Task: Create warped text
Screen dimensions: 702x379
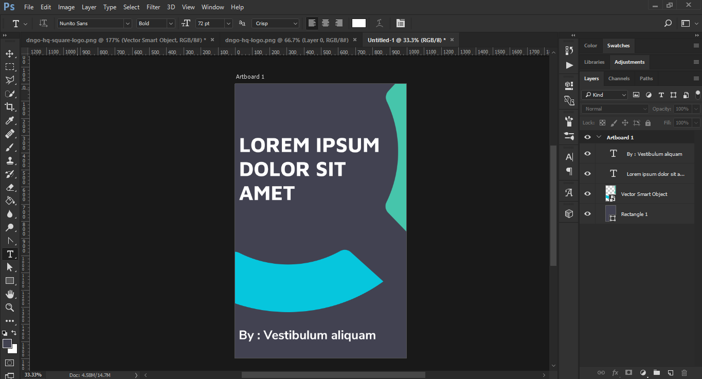Action: coord(380,23)
